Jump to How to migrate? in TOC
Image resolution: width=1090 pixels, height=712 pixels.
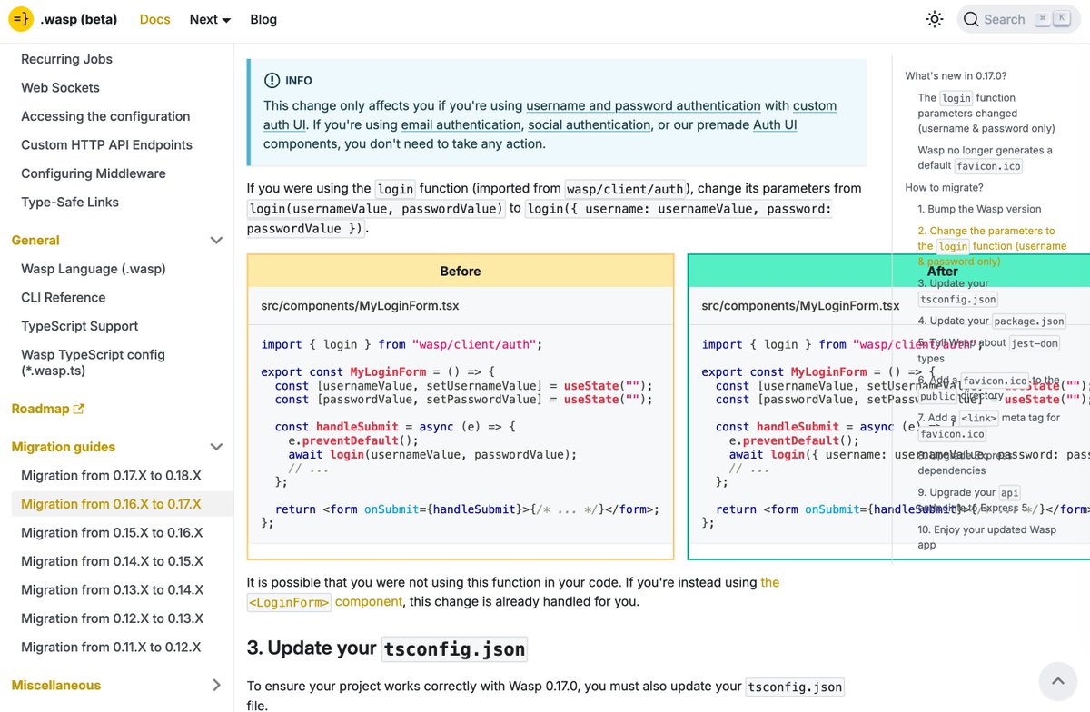click(944, 187)
